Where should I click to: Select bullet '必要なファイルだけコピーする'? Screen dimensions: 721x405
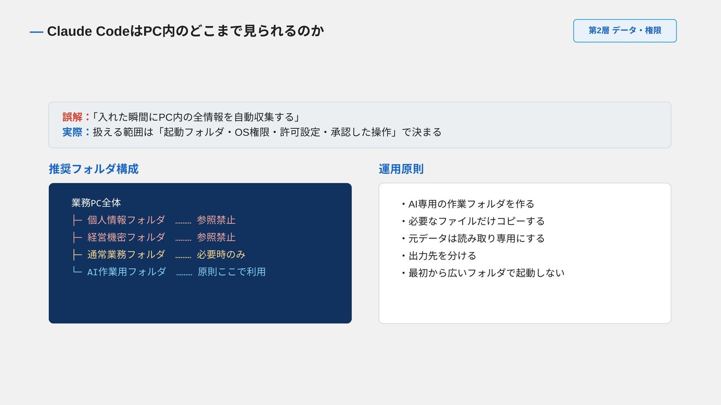(x=473, y=221)
